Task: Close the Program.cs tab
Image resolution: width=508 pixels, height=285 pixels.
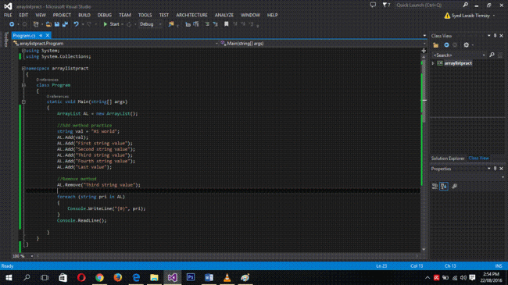Action: click(x=48, y=35)
